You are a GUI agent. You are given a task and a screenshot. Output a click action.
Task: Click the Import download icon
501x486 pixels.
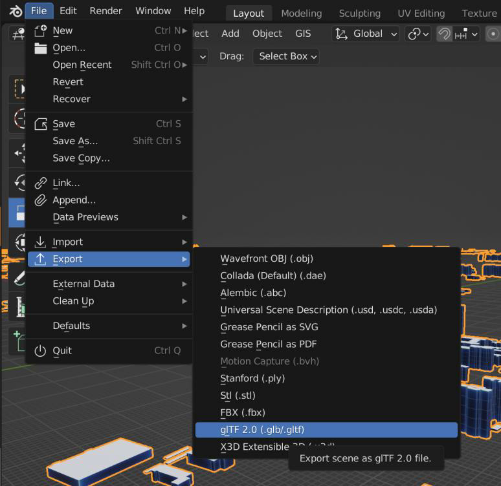tap(41, 242)
